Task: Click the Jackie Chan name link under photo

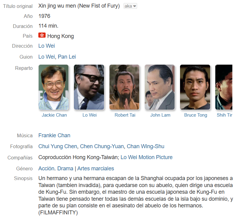Action: [54, 115]
